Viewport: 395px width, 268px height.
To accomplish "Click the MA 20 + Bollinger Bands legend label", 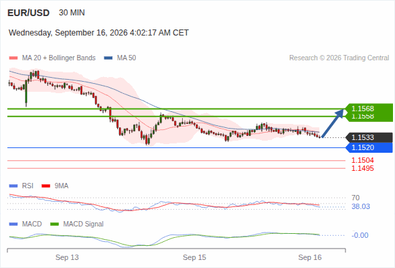I will [59, 58].
